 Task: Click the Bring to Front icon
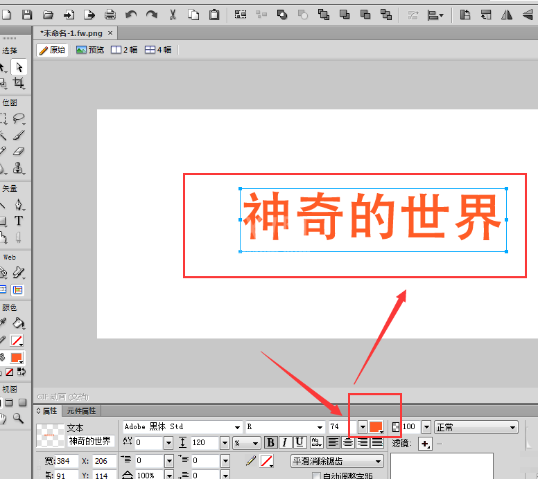[x=324, y=15]
